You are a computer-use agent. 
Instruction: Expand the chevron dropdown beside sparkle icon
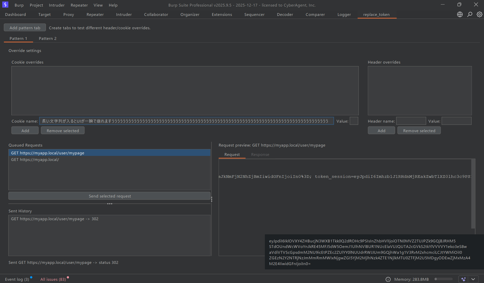[x=473, y=279]
